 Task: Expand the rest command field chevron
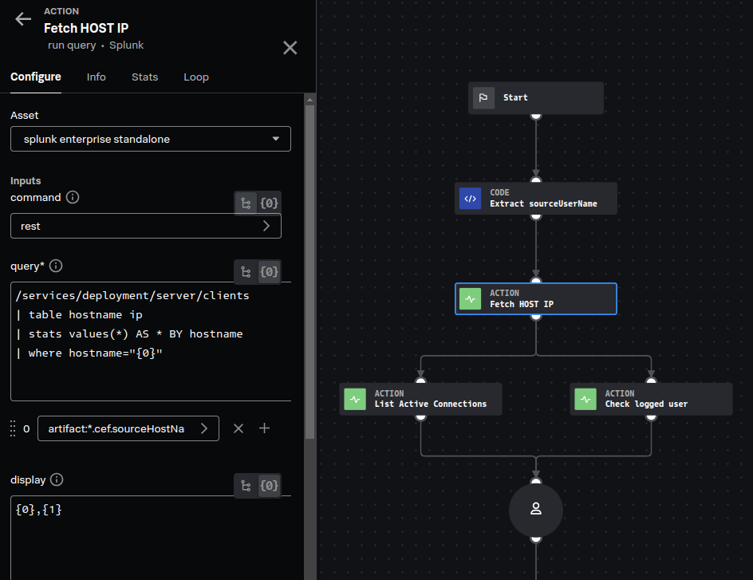266,226
